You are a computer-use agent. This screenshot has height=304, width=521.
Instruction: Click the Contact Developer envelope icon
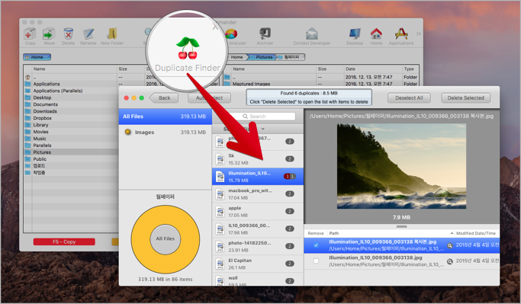tap(312, 34)
